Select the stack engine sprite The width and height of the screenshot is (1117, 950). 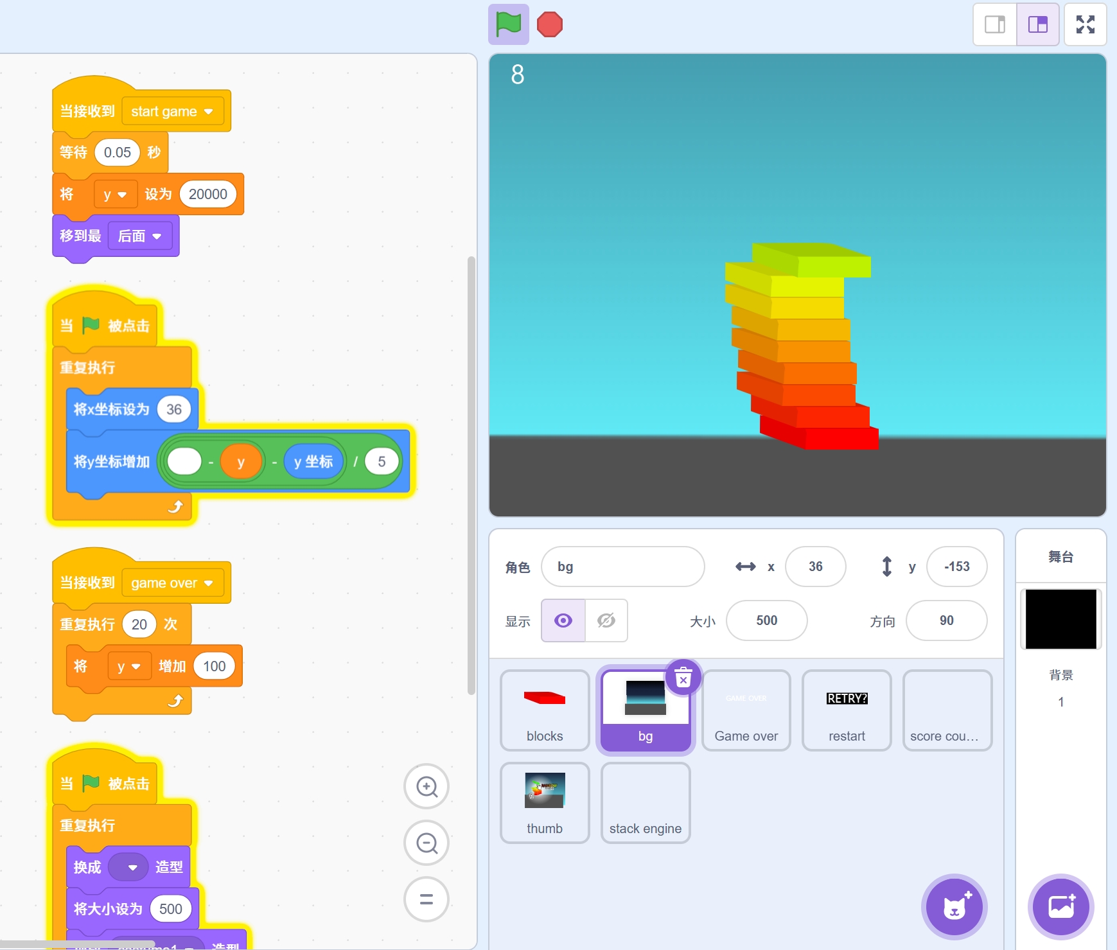646,803
